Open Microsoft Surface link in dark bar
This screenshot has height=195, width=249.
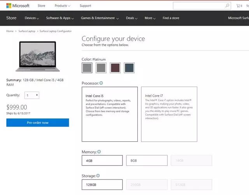pos(238,18)
